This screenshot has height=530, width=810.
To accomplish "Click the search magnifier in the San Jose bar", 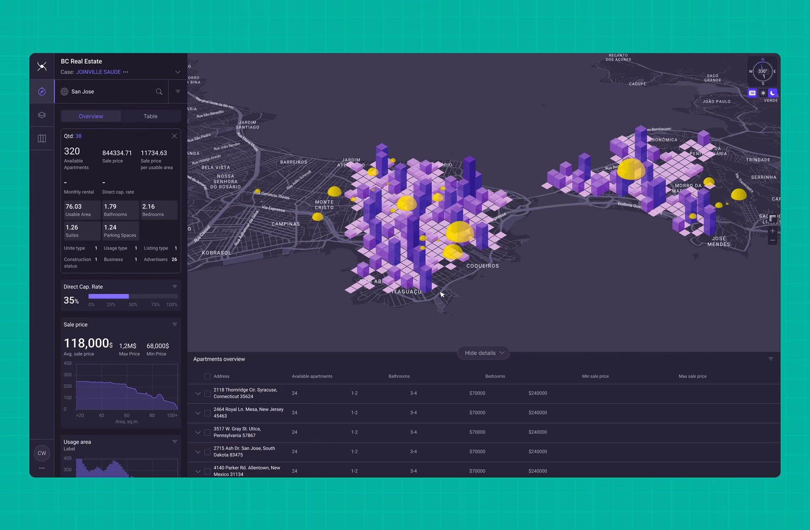I will (x=159, y=91).
